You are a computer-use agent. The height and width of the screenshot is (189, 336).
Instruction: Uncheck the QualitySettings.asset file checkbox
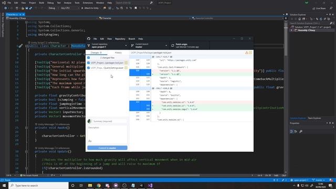pos(89,68)
